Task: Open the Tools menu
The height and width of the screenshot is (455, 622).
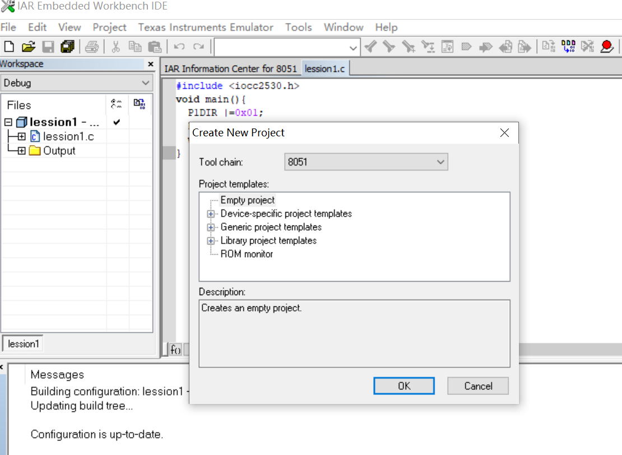Action: coord(298,27)
